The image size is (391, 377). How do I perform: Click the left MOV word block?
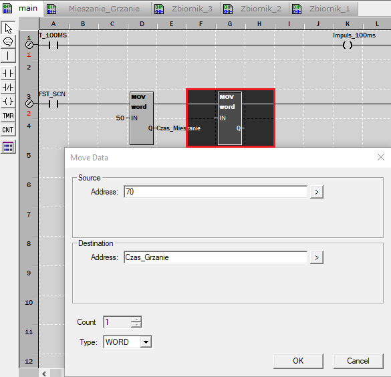click(x=142, y=118)
